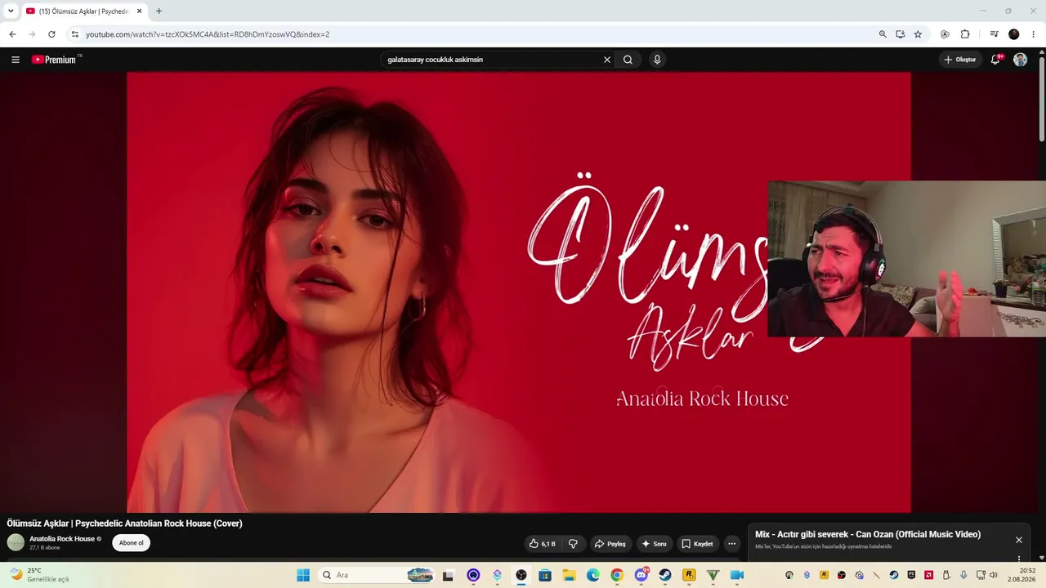1046x588 pixels.
Task: Open Chrome extensions puzzle menu
Action: coord(965,34)
